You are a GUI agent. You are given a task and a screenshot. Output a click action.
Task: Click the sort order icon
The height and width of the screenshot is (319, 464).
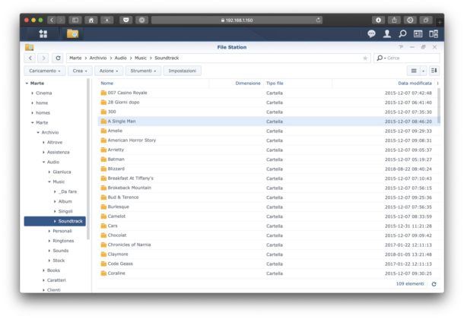click(434, 71)
